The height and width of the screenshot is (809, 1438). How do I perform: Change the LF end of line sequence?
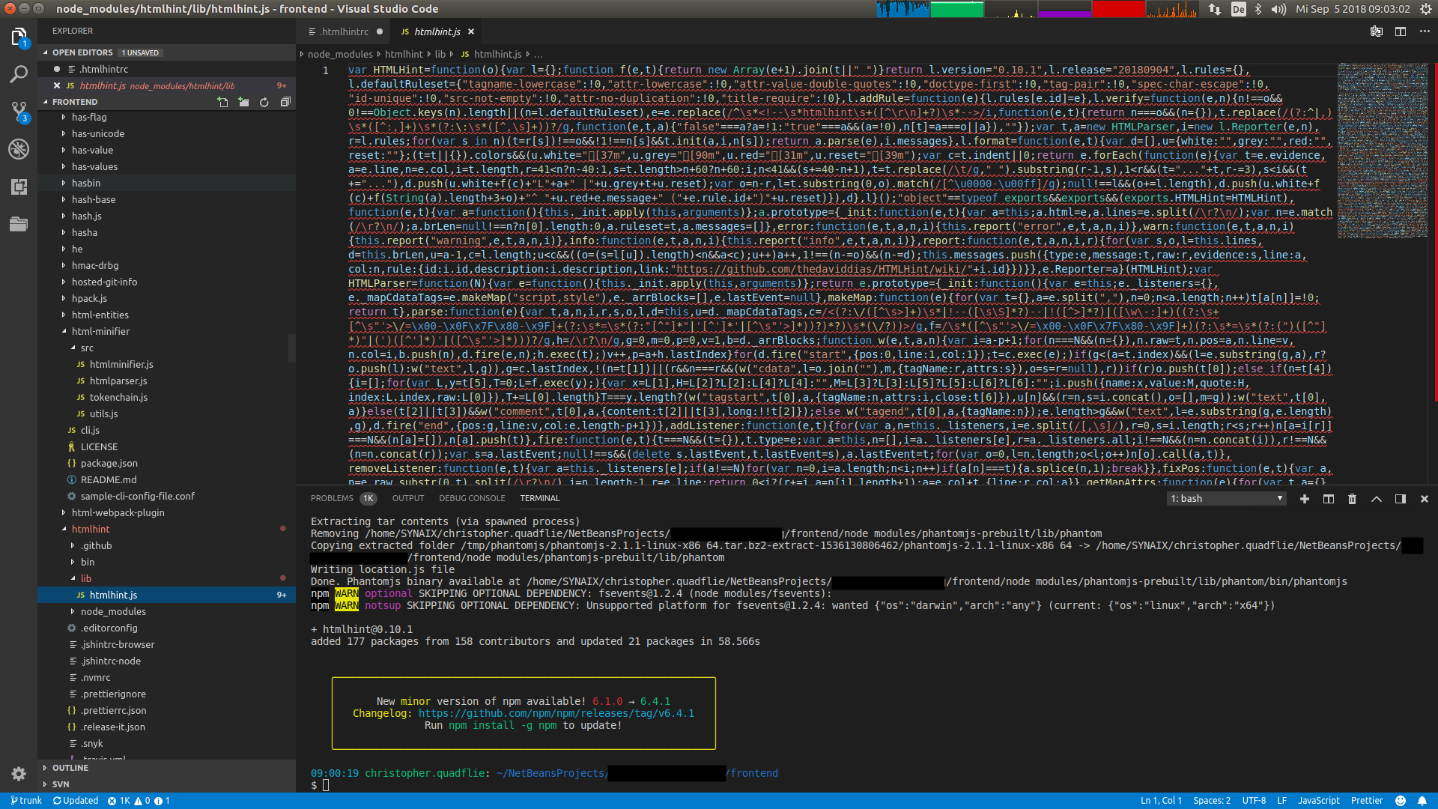point(1281,801)
